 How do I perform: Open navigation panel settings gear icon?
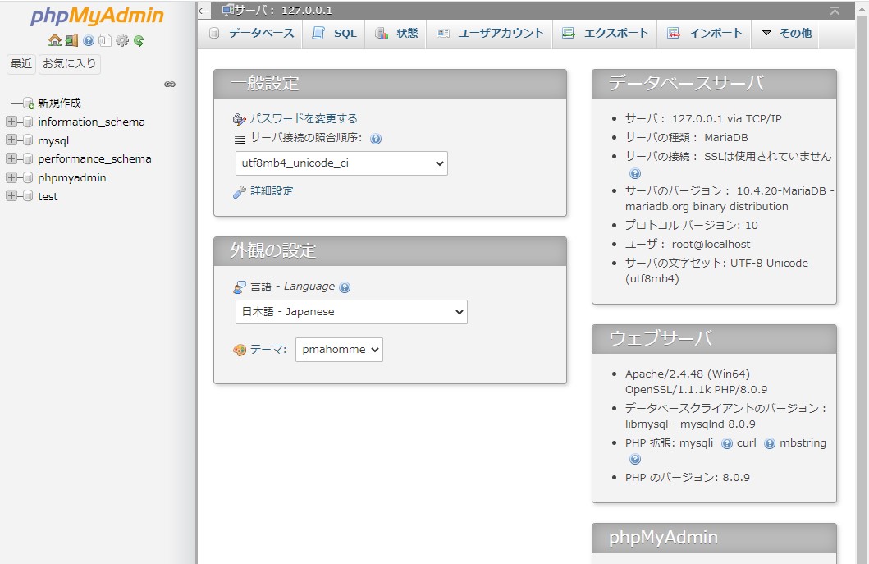coord(122,40)
